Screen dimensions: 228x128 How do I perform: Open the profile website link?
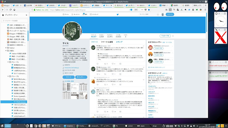pos(72,68)
